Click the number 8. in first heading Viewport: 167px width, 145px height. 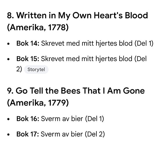[10, 16]
